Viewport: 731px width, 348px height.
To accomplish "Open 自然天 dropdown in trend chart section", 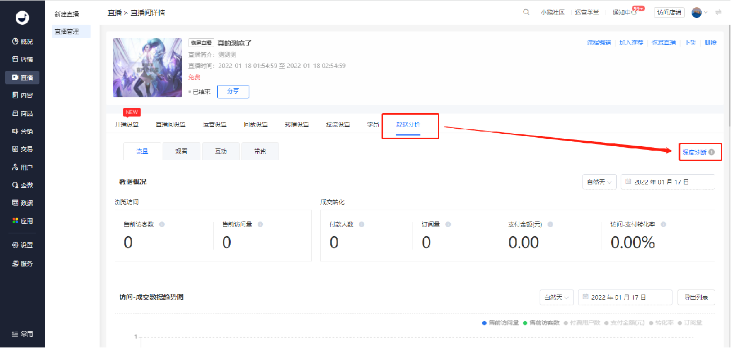I will [x=556, y=297].
